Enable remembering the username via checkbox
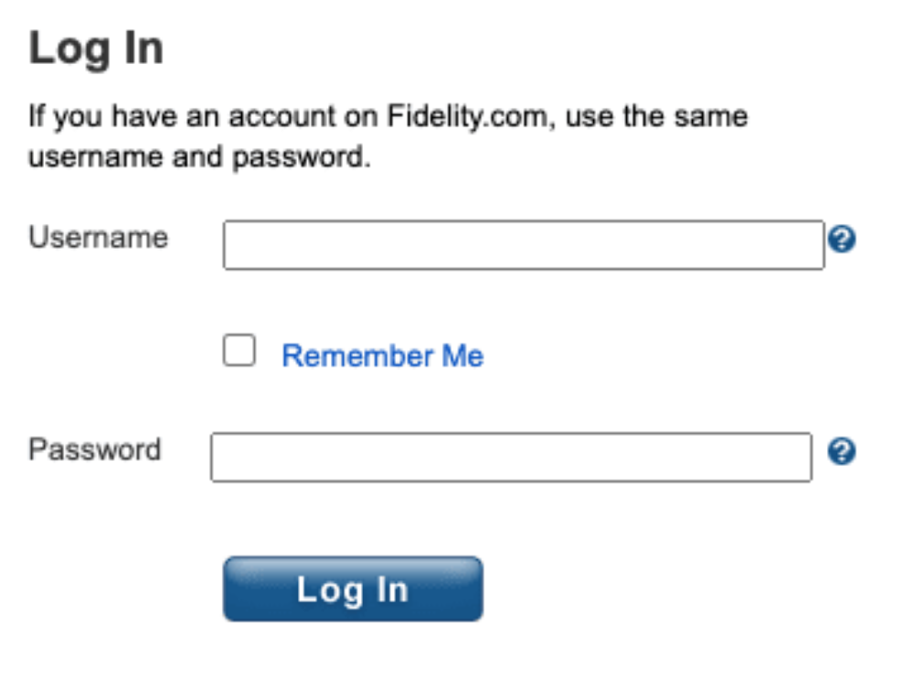This screenshot has width=914, height=700. tap(239, 351)
